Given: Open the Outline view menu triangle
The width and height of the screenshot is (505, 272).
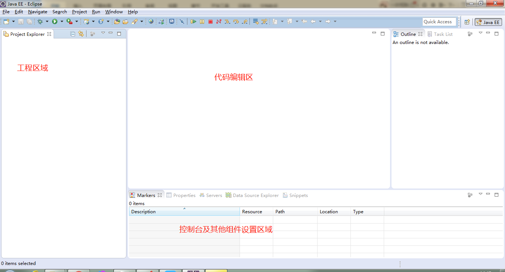Looking at the screenshot, I should point(481,33).
